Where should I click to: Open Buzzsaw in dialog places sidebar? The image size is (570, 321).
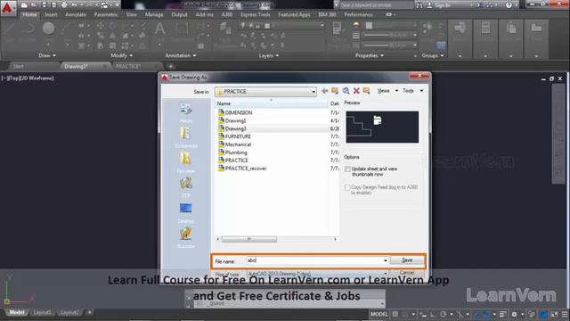[x=186, y=237]
